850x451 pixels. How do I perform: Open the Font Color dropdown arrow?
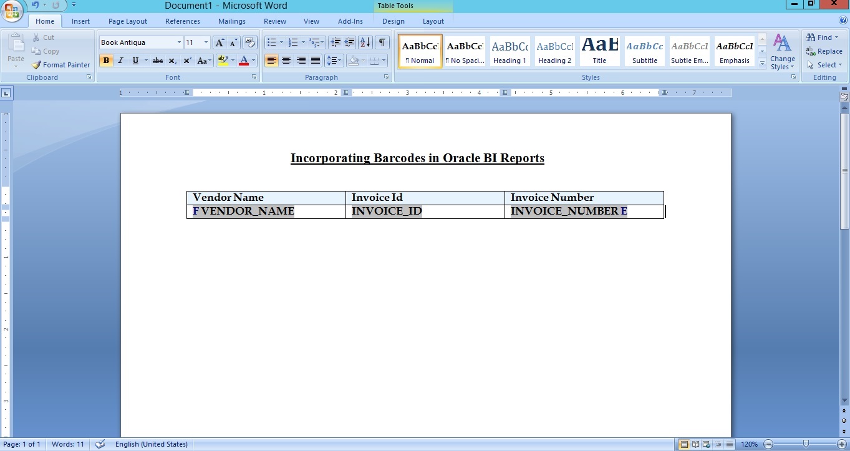tap(252, 61)
